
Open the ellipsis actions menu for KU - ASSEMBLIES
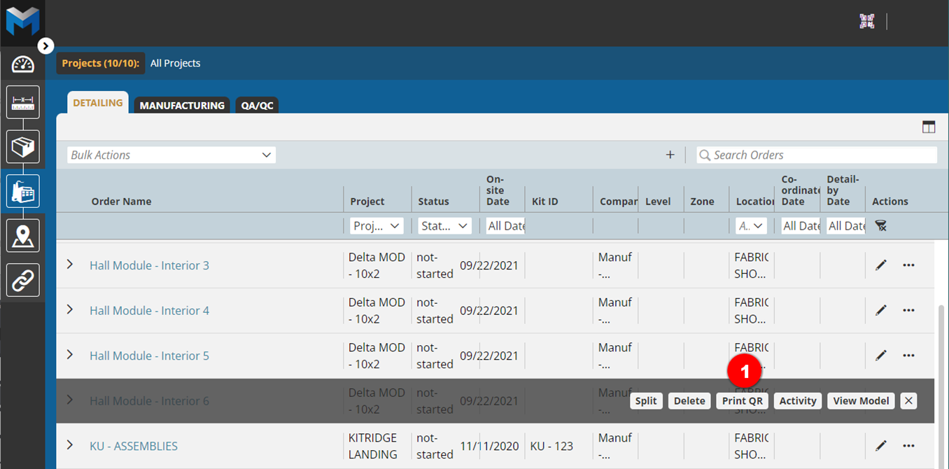tap(908, 445)
